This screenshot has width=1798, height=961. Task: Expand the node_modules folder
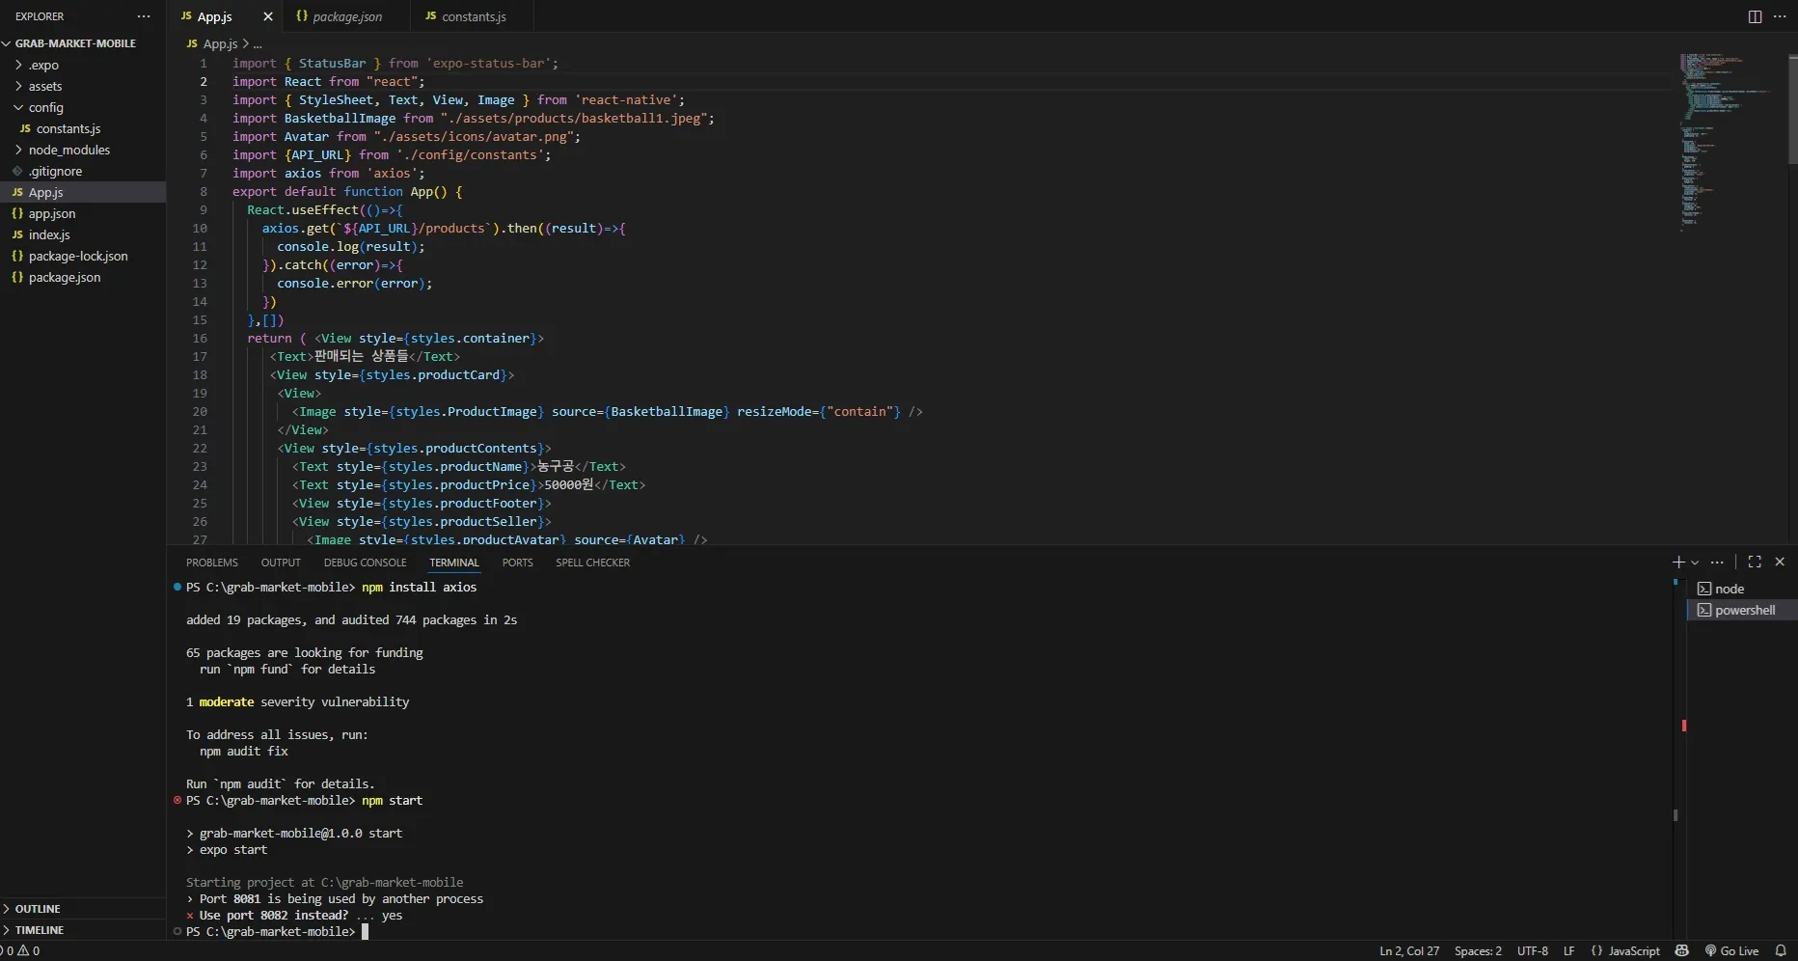pyautogui.click(x=68, y=150)
